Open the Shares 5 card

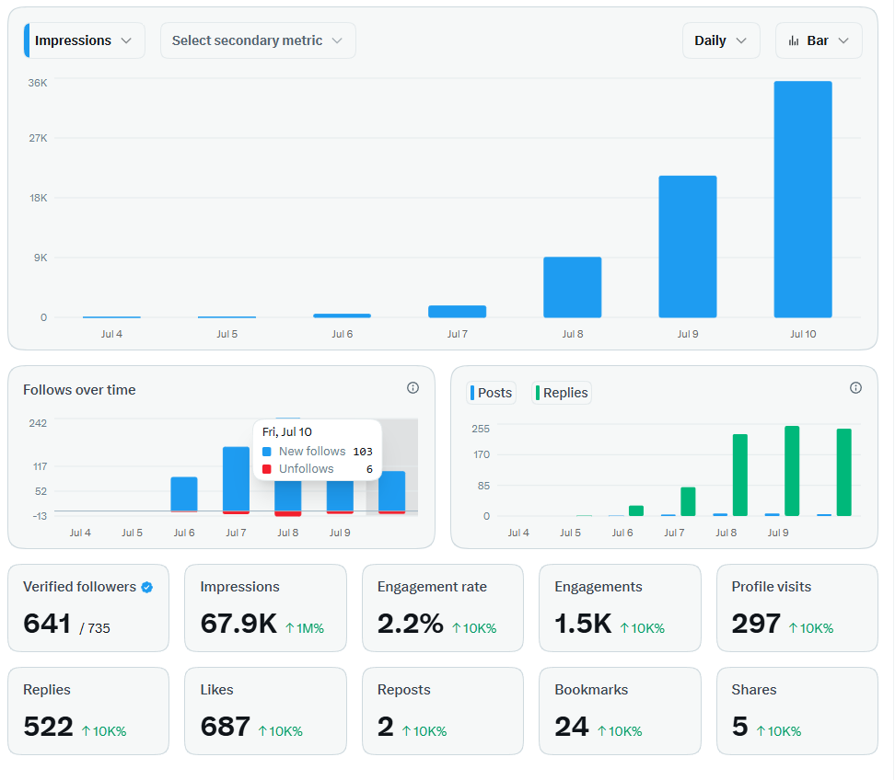tap(797, 711)
